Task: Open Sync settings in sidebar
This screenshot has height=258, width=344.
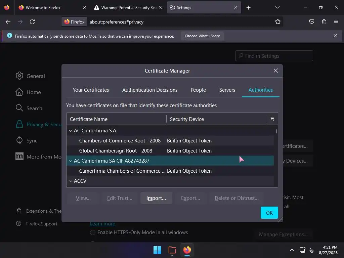Action: [x=27, y=140]
